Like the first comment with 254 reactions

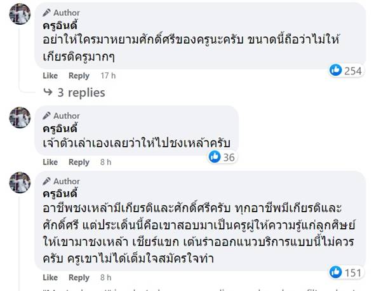click(50, 76)
